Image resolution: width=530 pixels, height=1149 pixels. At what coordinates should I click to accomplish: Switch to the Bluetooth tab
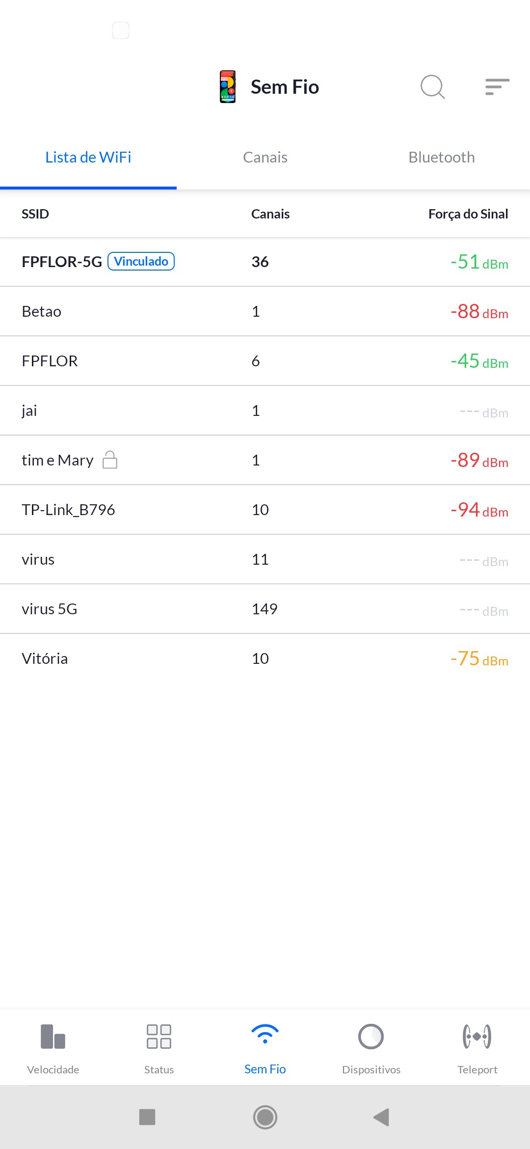coord(442,158)
